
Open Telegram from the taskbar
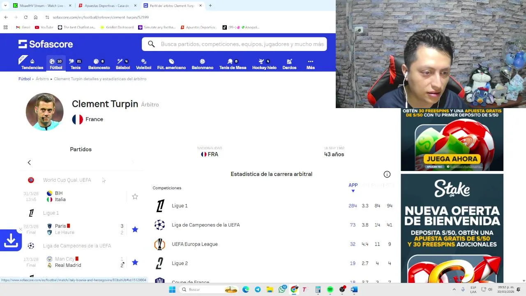[258, 289]
